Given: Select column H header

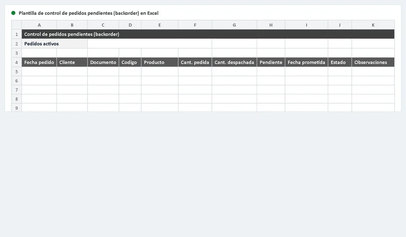Looking at the screenshot, I should (x=271, y=25).
